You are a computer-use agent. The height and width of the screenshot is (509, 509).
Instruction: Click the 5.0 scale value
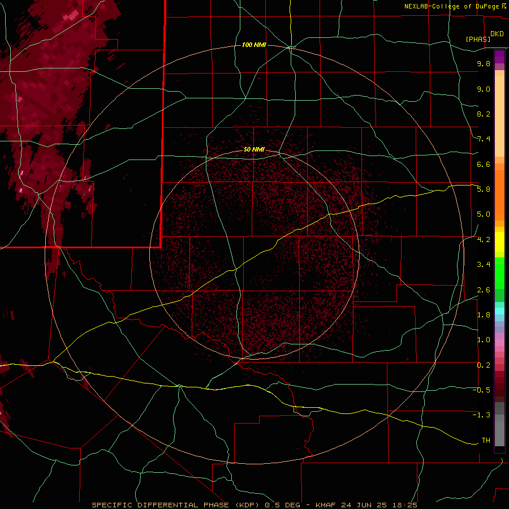point(484,214)
